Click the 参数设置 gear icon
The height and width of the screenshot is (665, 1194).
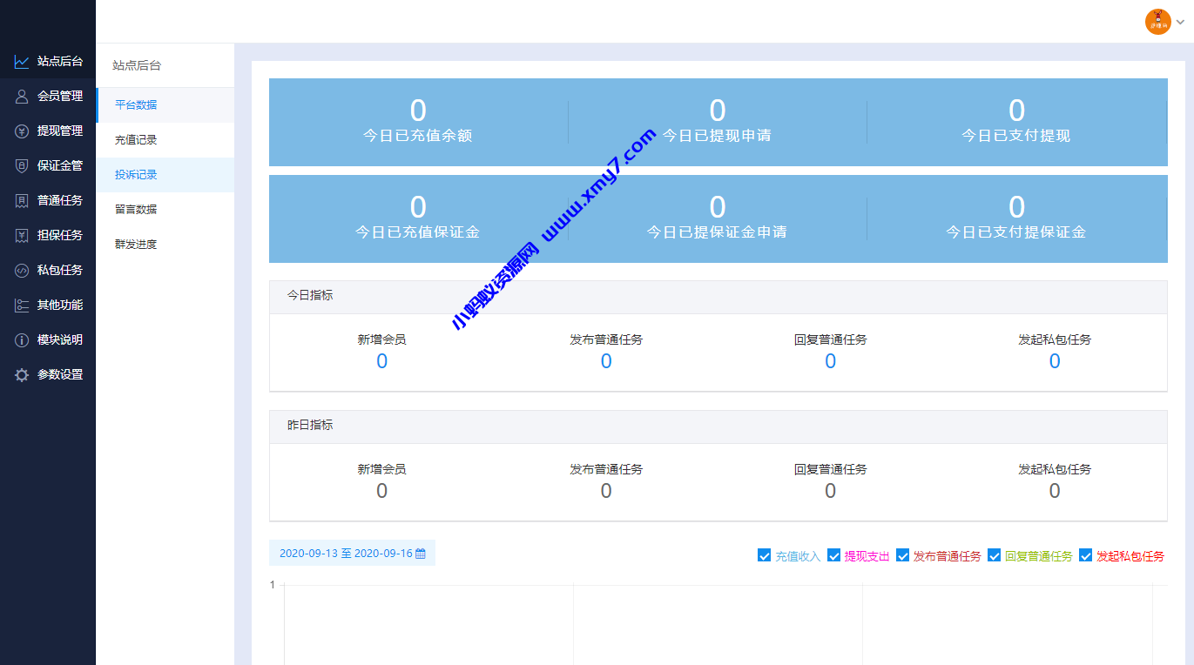pos(22,374)
